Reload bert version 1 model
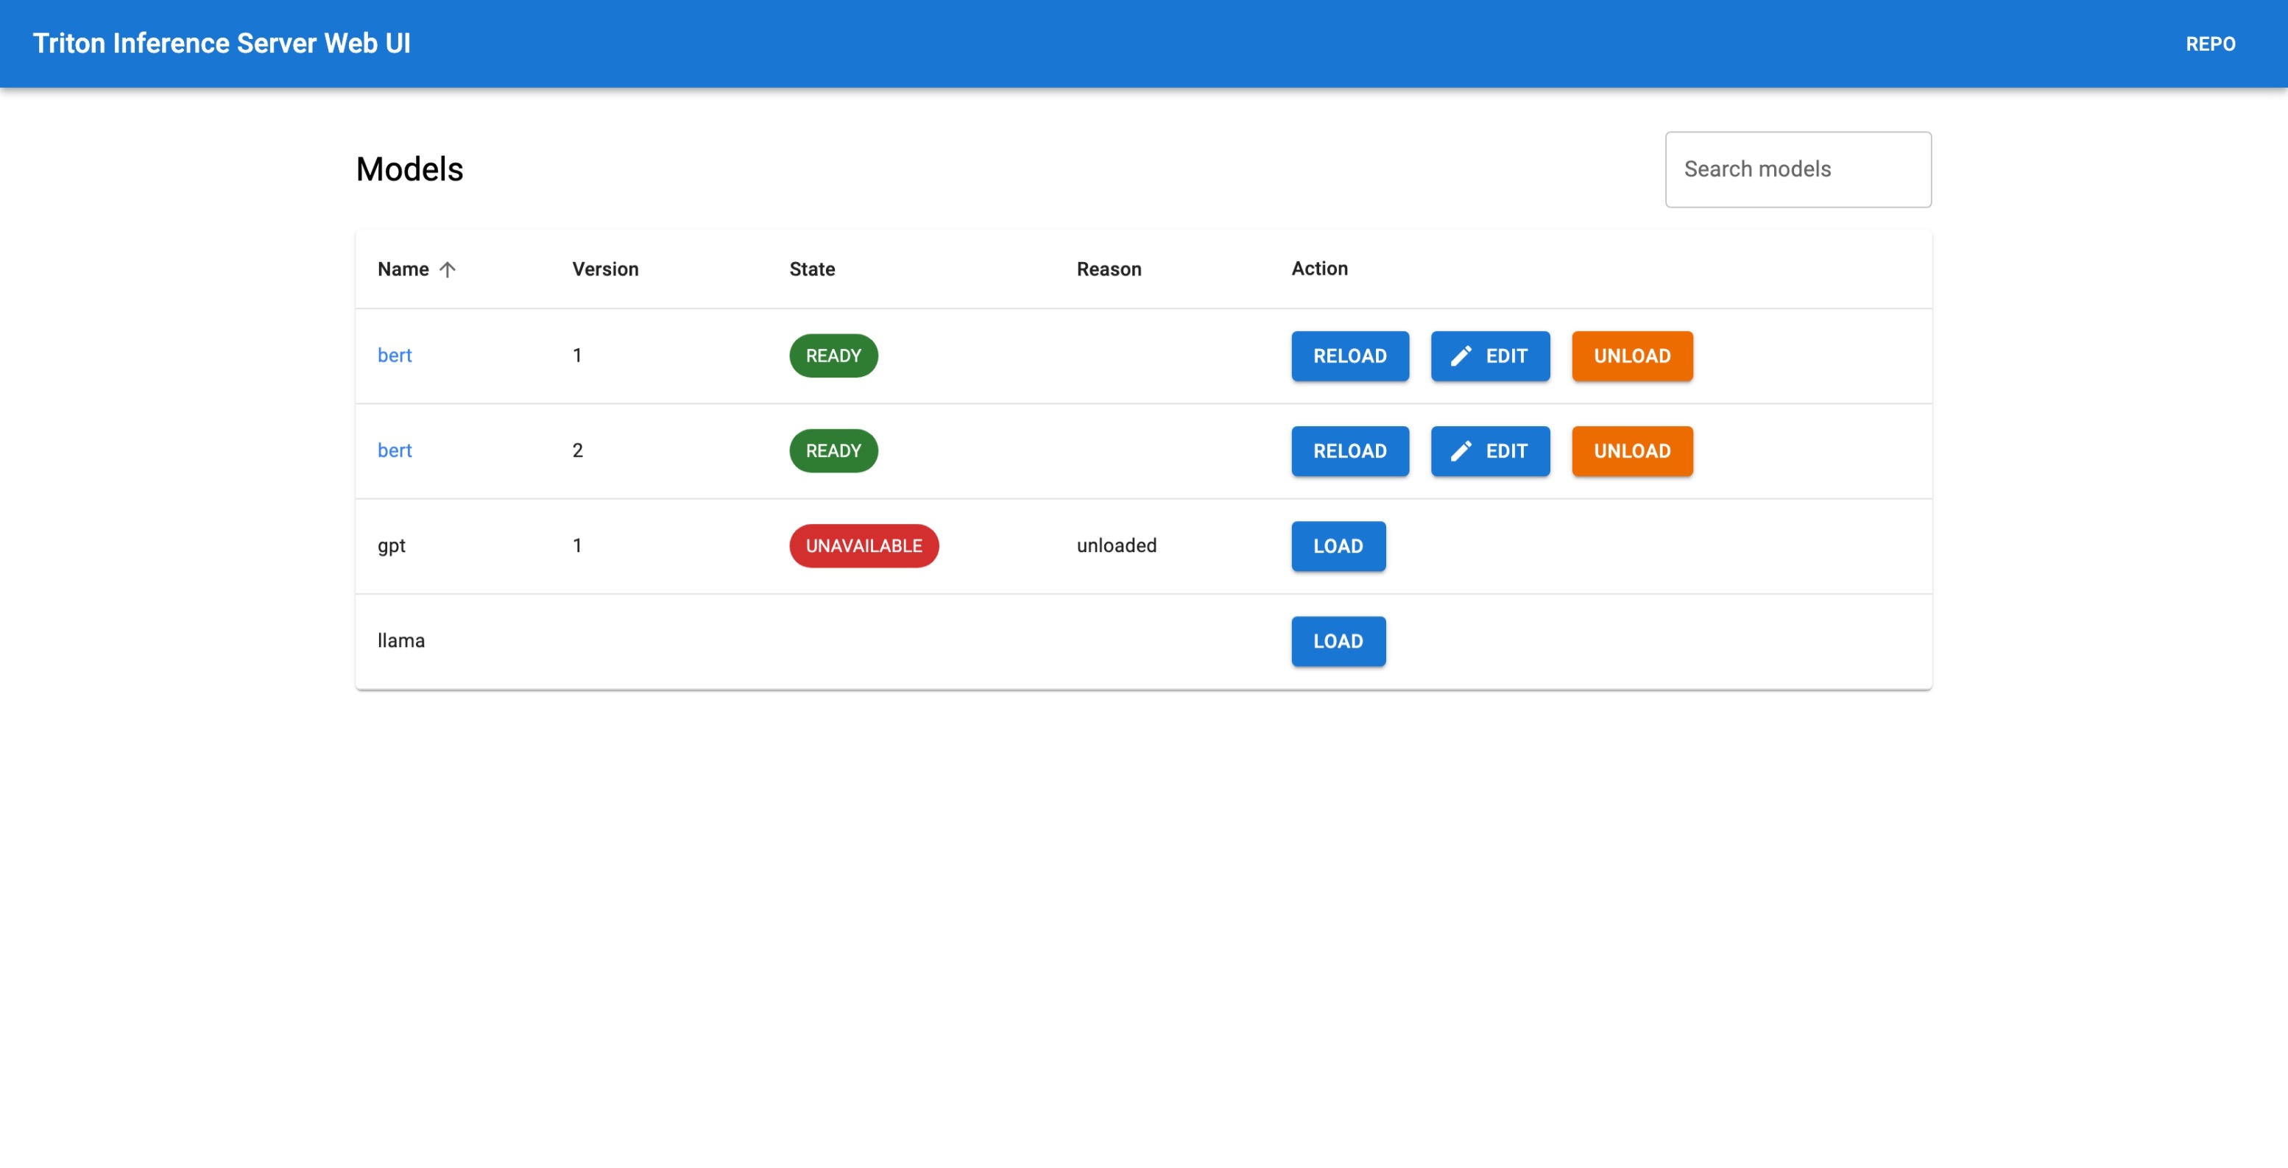The height and width of the screenshot is (1168, 2288). point(1349,356)
